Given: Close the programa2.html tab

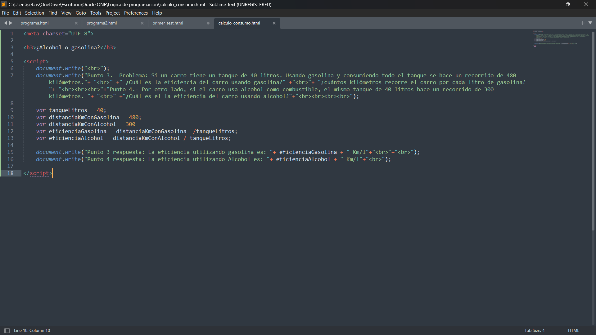Looking at the screenshot, I should pyautogui.click(x=142, y=23).
